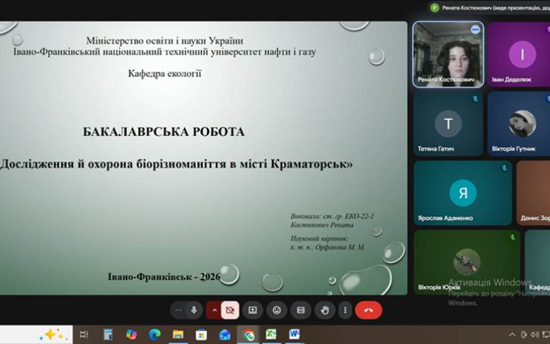Click name label Вікторія Юрків

click(x=439, y=287)
